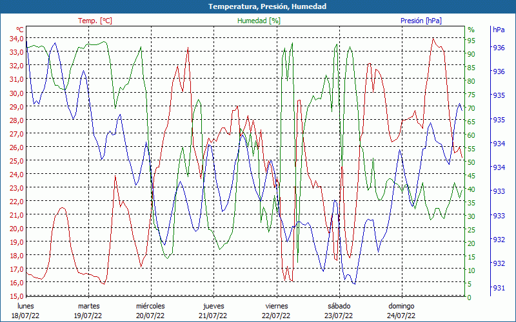The image size is (516, 322).
Task: Click the % unit label above humidity axis
Action: coord(471,30)
